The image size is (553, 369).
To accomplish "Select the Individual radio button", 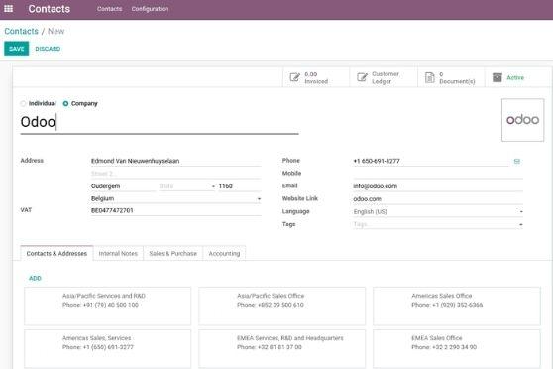I will 23,103.
